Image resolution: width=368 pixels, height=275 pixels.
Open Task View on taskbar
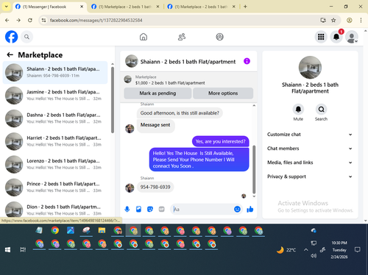click(23, 250)
